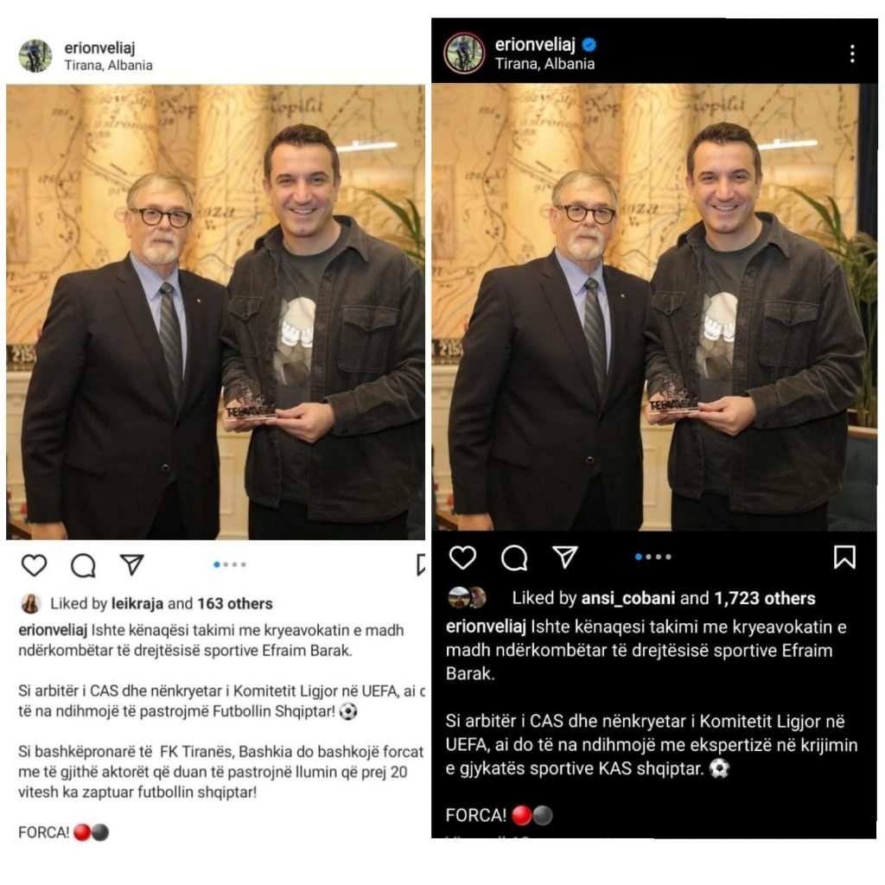Tap erionveliaj username in dark post header

pos(535,45)
